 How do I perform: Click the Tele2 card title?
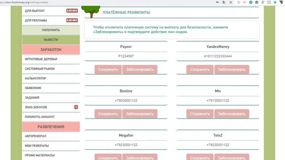[218, 135]
